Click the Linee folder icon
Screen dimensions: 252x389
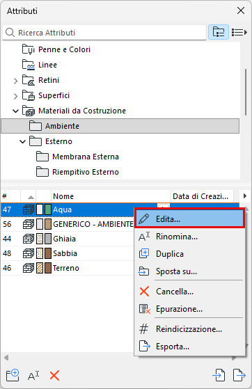click(x=28, y=65)
